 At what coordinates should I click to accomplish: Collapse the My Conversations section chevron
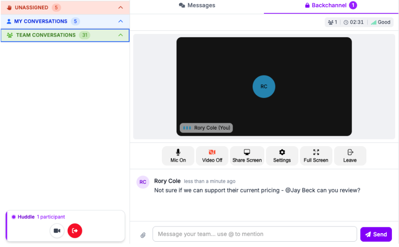click(121, 21)
